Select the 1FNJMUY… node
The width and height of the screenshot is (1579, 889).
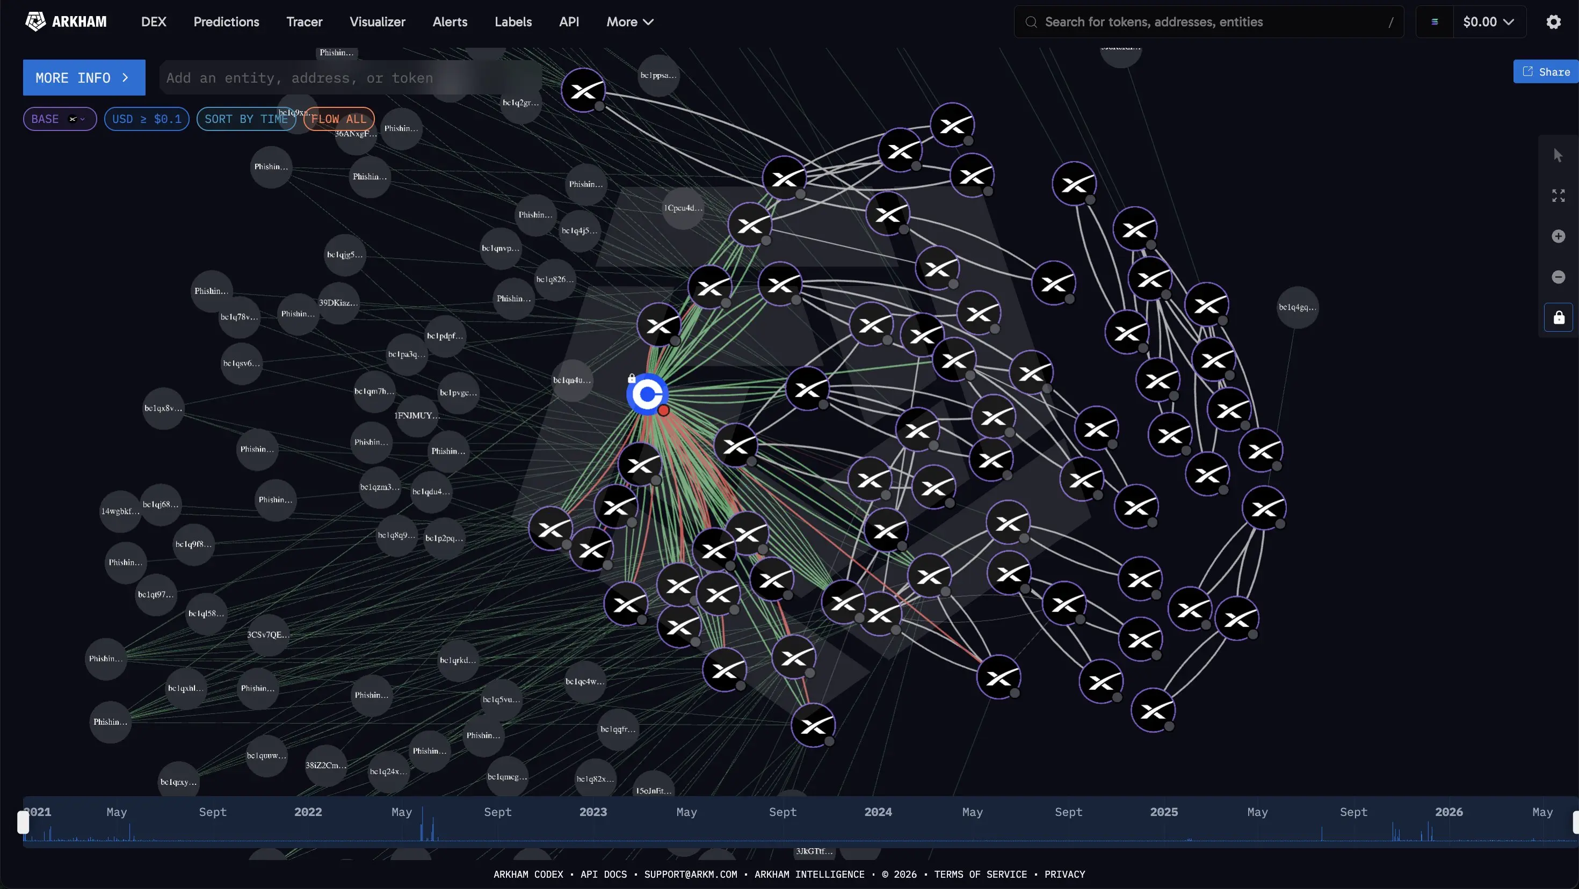pos(417,416)
